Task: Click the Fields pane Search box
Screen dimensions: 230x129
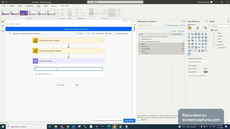Action: tap(219, 26)
